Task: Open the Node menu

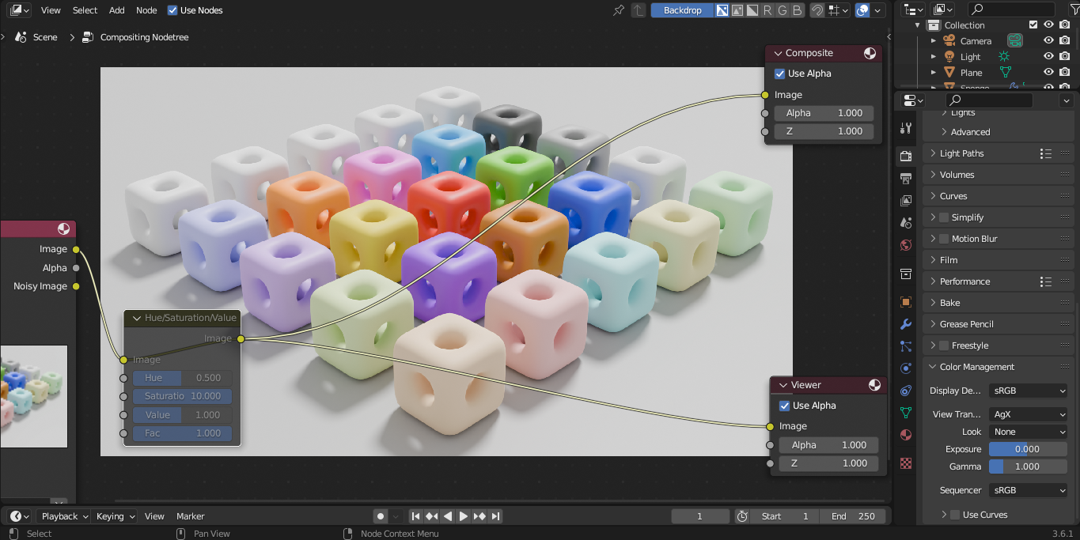Action: point(146,10)
